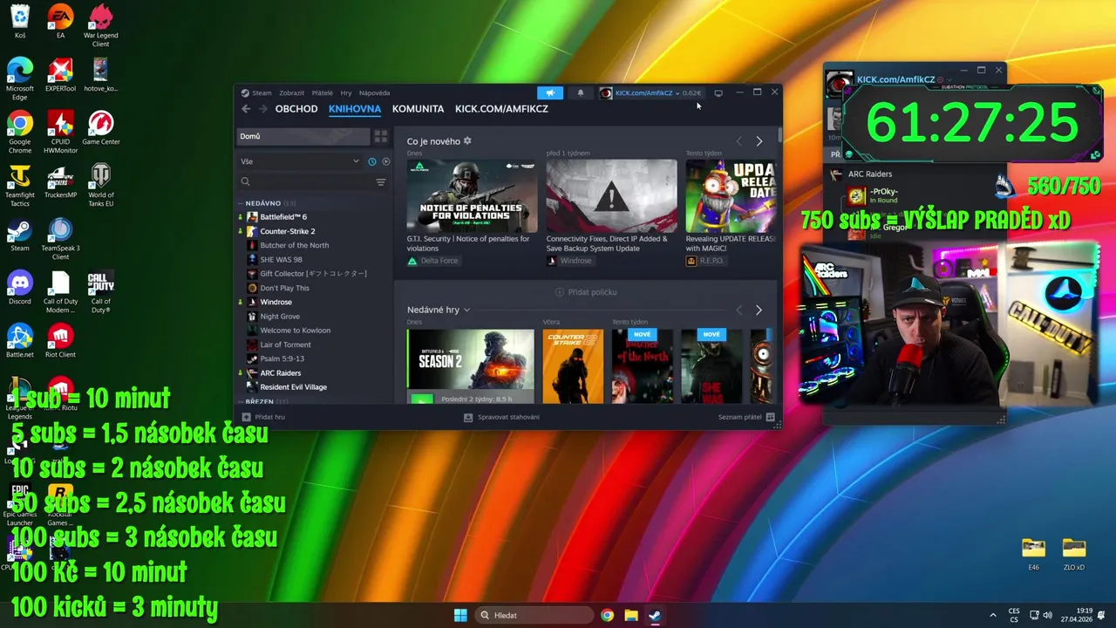Click Delta Force game tag under news
The image size is (1116, 628).
pos(432,261)
